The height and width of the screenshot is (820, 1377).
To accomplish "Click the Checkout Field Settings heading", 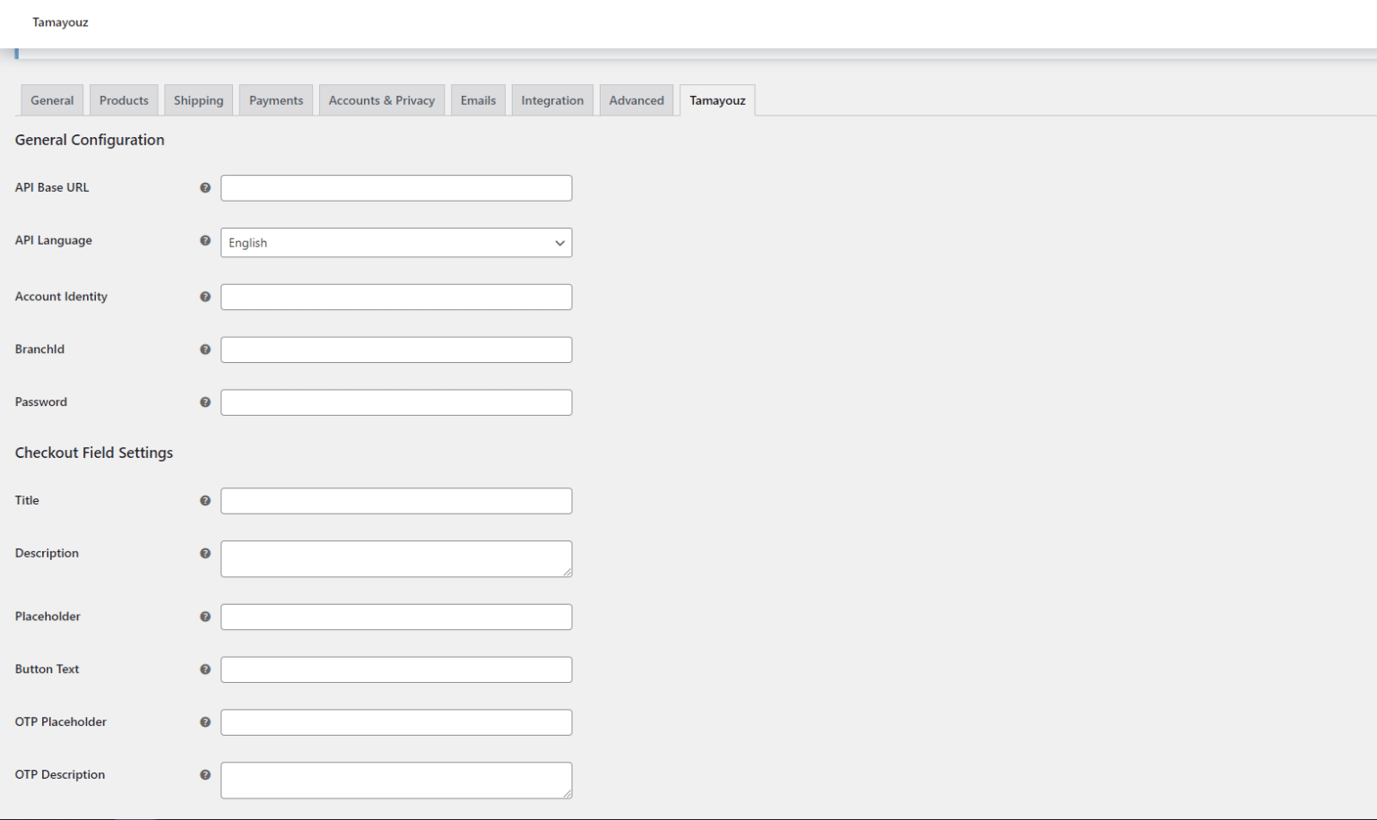I will coord(94,453).
